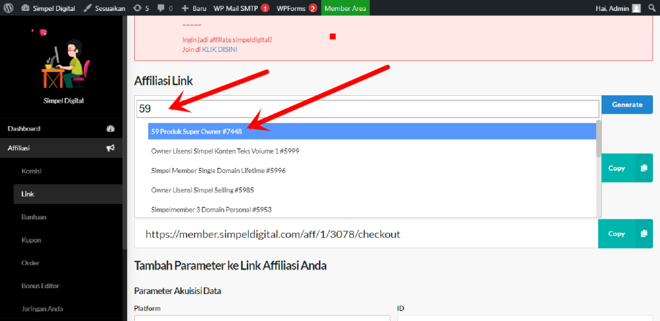Viewport: 660px width, 321px height.
Task: Click the Affiliasi megaphone icon
Action: [110, 148]
